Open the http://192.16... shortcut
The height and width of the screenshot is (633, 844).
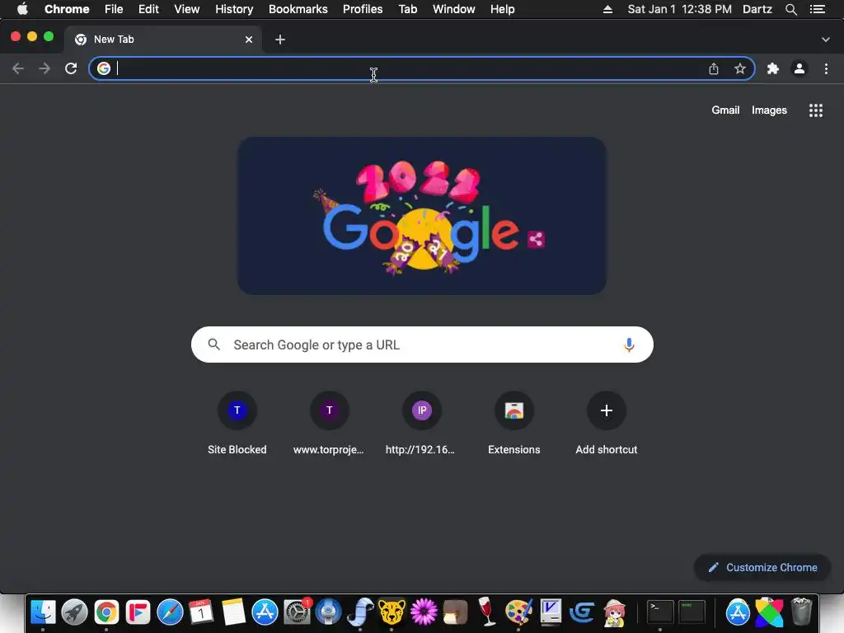pyautogui.click(x=421, y=424)
